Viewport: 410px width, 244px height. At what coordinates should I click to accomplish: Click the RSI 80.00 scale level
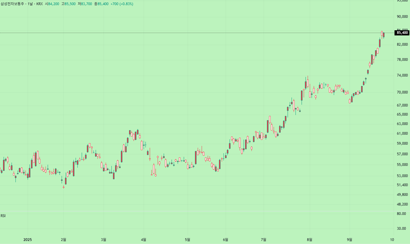pos(401,214)
